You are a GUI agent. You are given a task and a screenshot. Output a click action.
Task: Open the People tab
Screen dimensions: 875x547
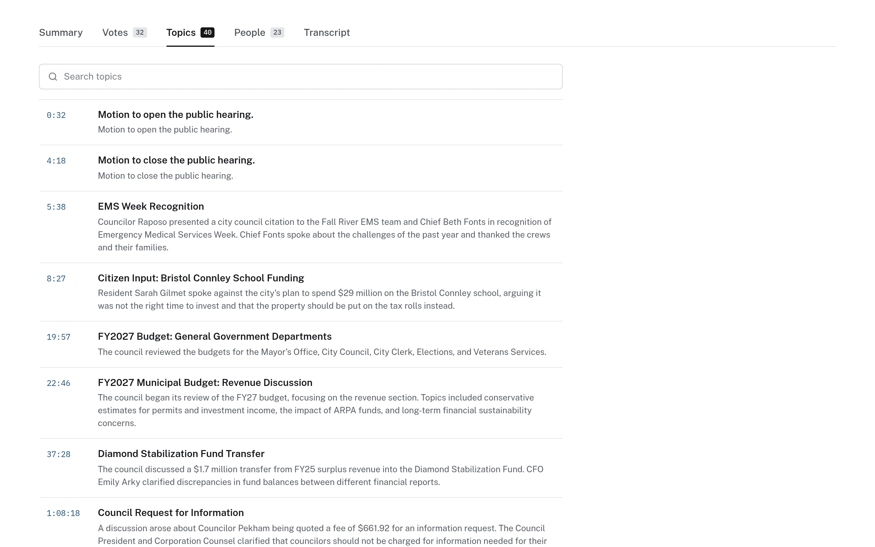(x=259, y=33)
